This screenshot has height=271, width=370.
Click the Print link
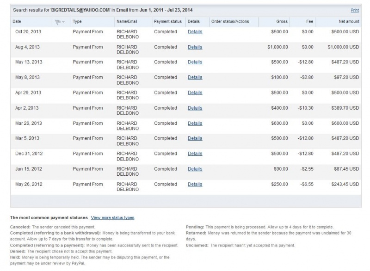[x=355, y=10]
